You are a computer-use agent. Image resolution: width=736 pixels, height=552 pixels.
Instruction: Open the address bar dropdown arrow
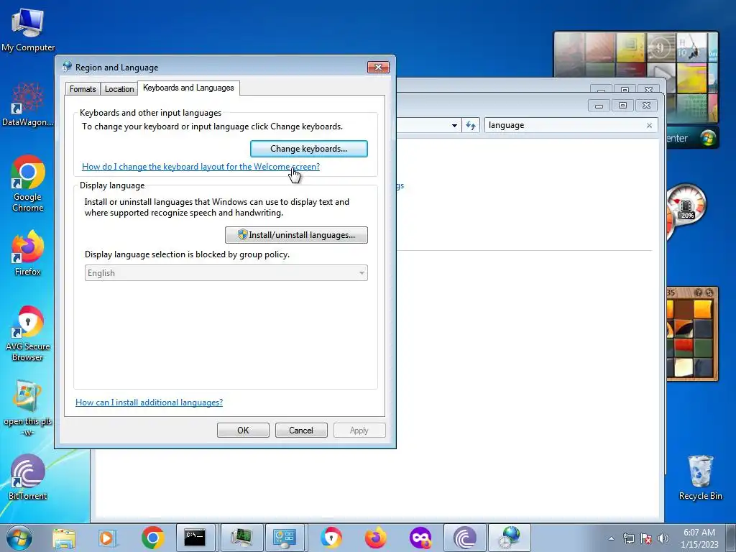pyautogui.click(x=454, y=125)
